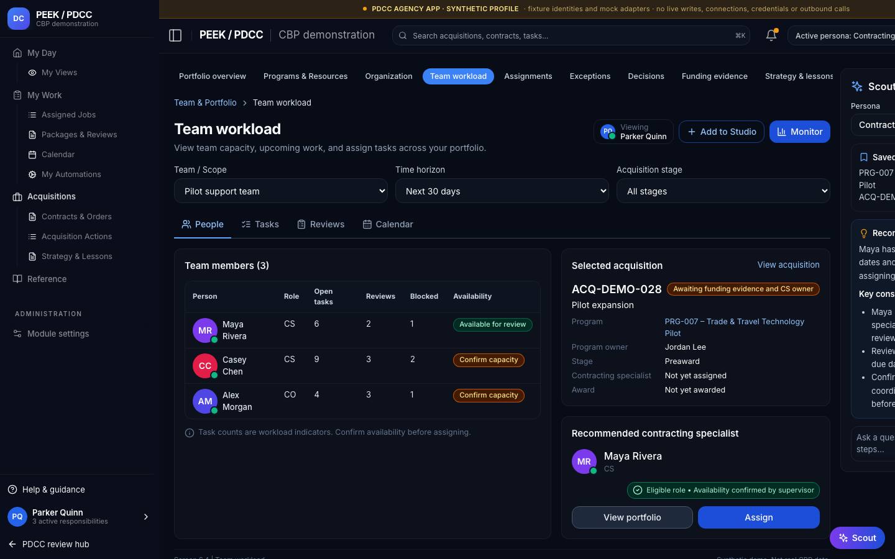Open the notifications bell

(x=771, y=35)
